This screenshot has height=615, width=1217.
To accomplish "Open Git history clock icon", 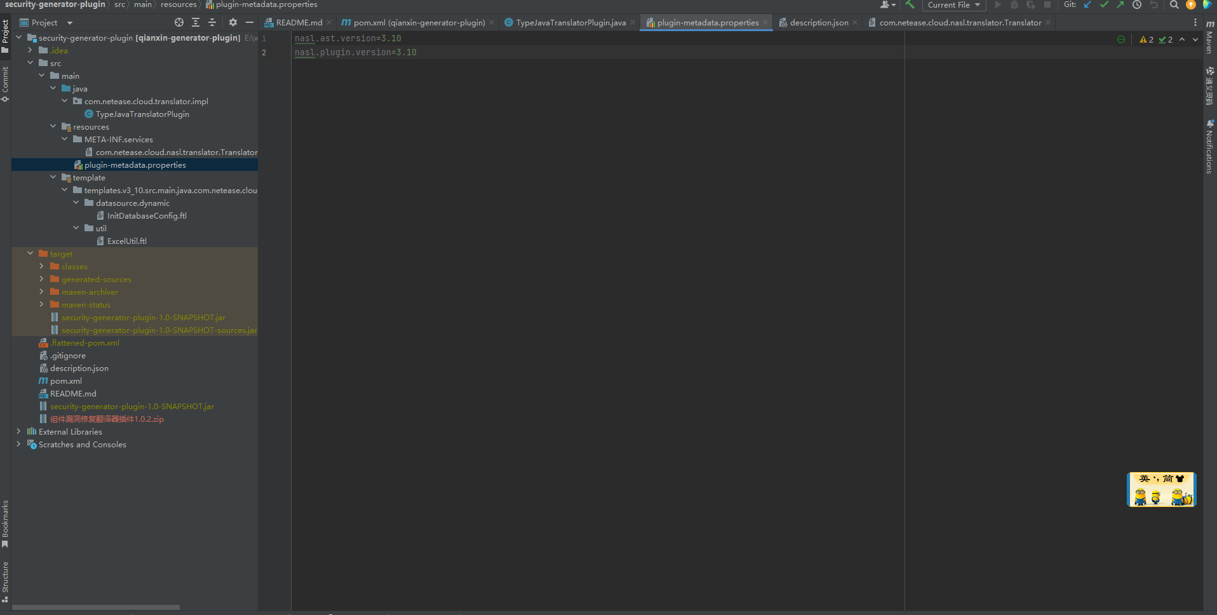I will click(x=1137, y=4).
